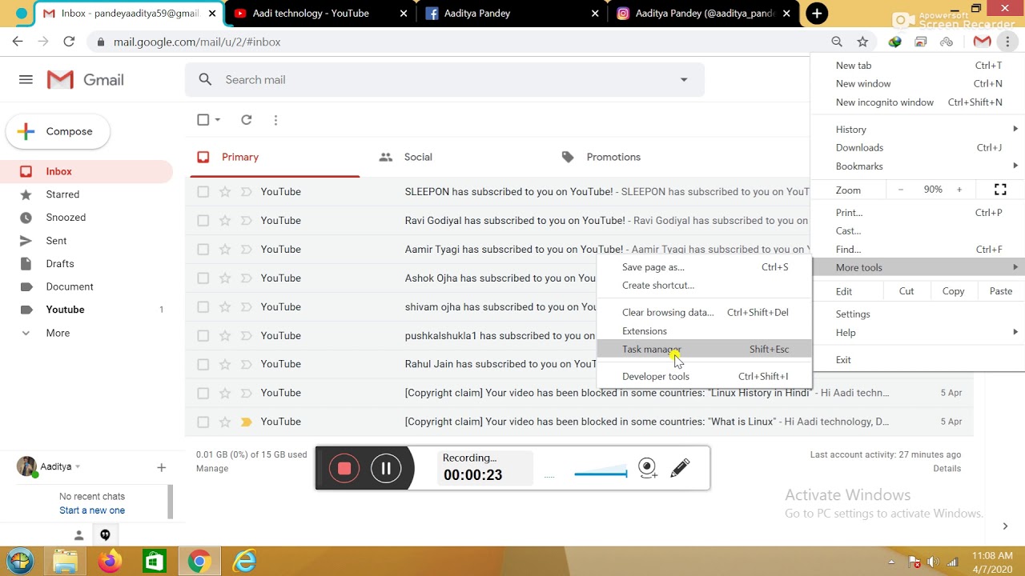Click Start a new one chat link
Image resolution: width=1025 pixels, height=576 pixels.
pyautogui.click(x=92, y=510)
